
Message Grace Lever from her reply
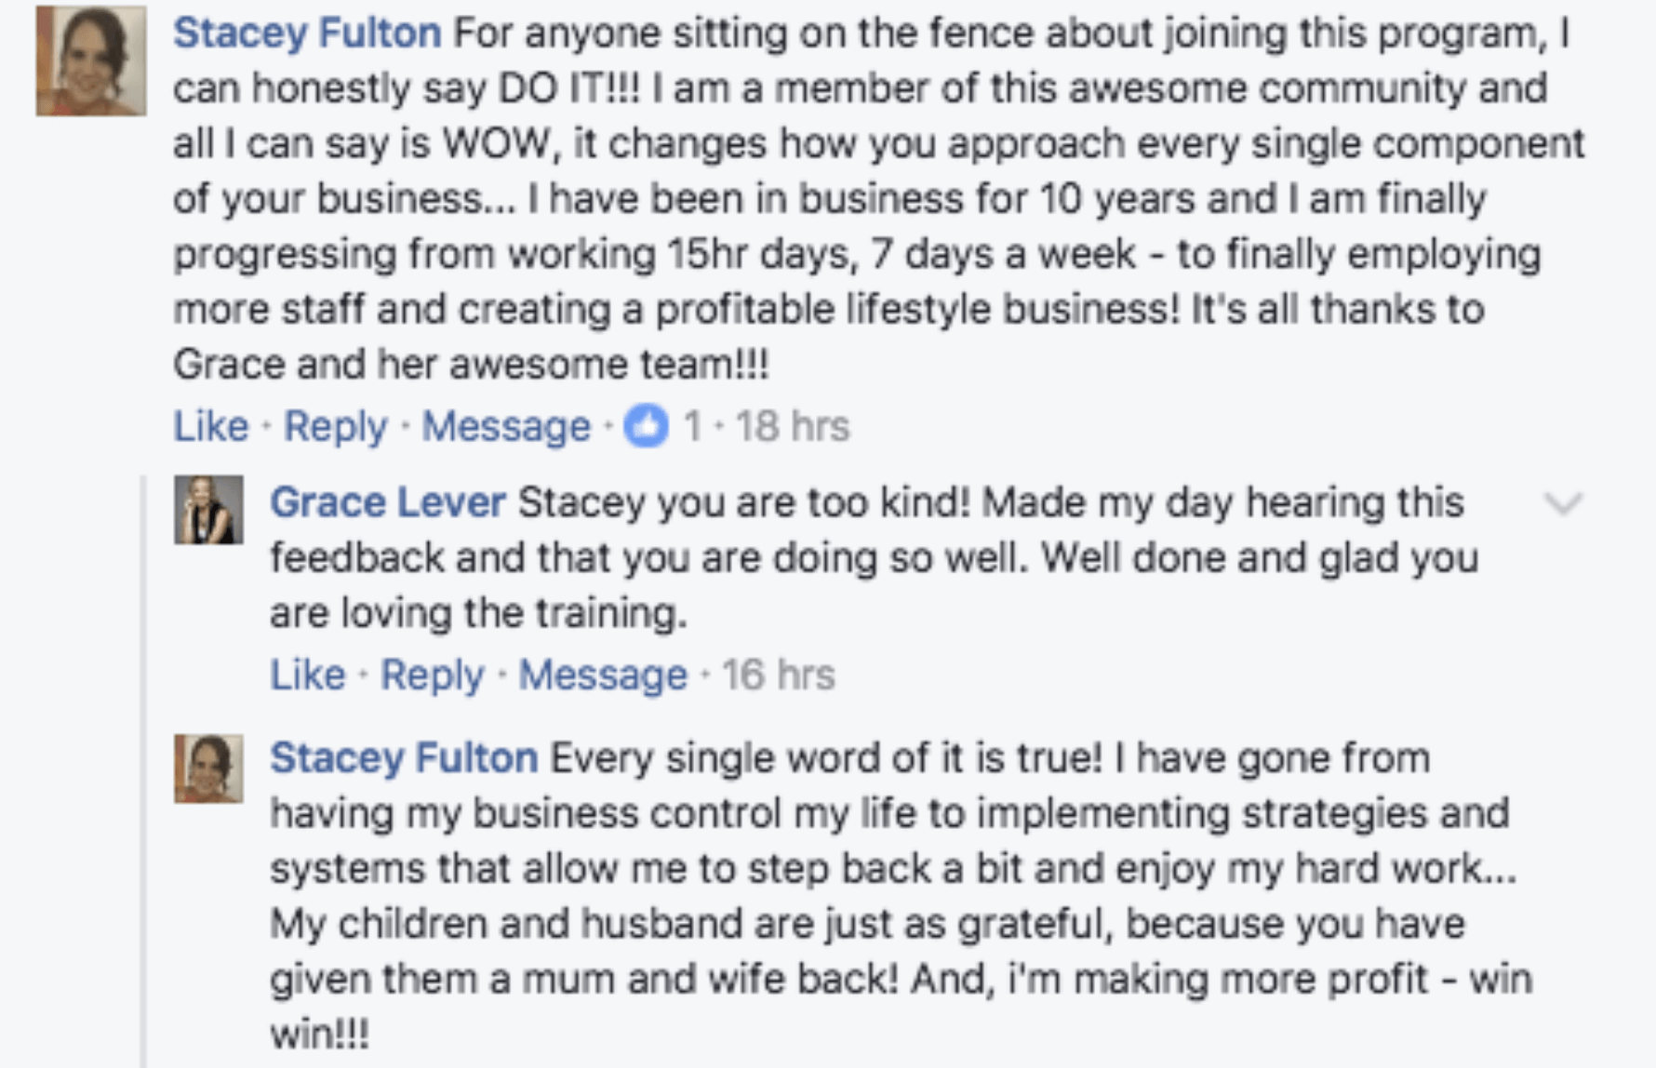tap(603, 674)
